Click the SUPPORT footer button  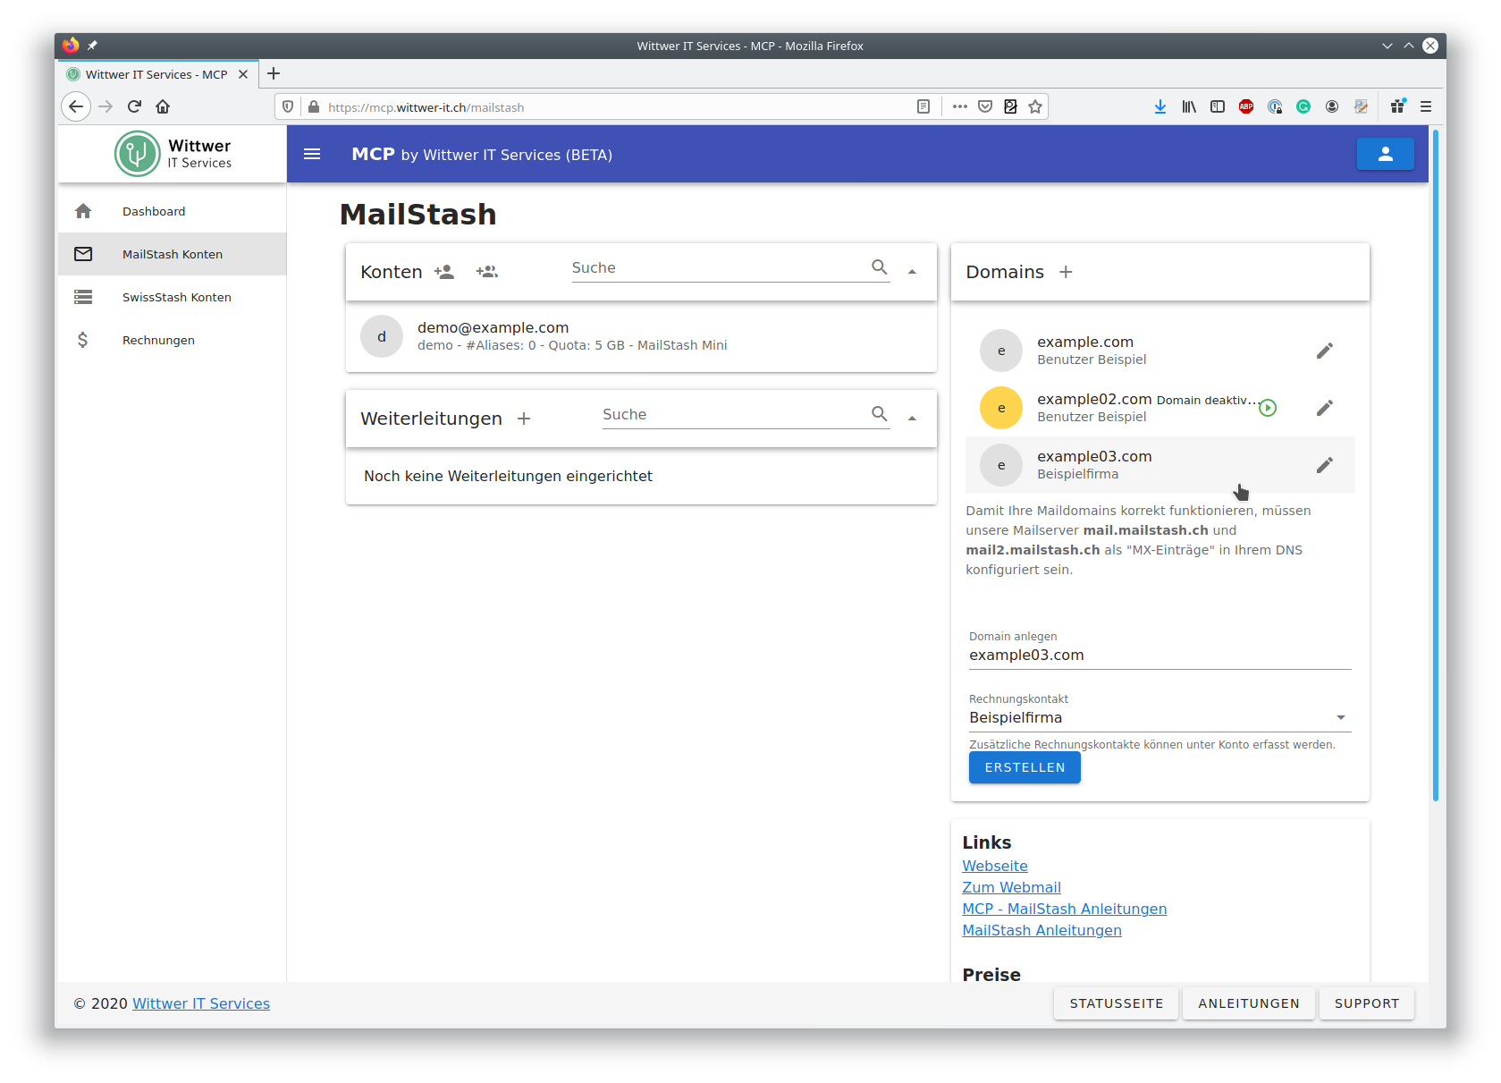click(1367, 1003)
